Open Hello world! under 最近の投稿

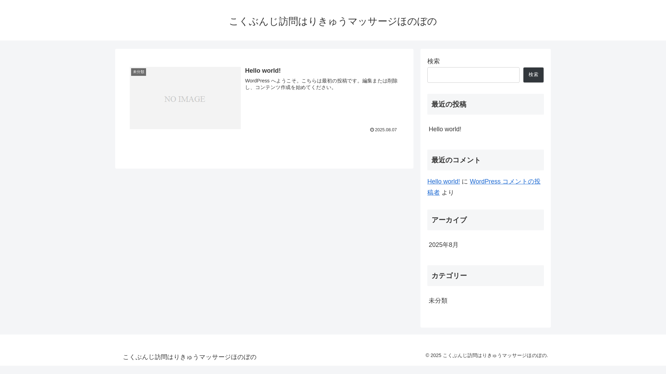(445, 129)
